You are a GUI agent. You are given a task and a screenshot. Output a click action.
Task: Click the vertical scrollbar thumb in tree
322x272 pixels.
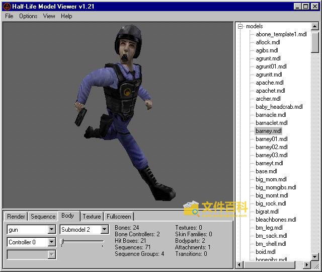tap(315, 42)
